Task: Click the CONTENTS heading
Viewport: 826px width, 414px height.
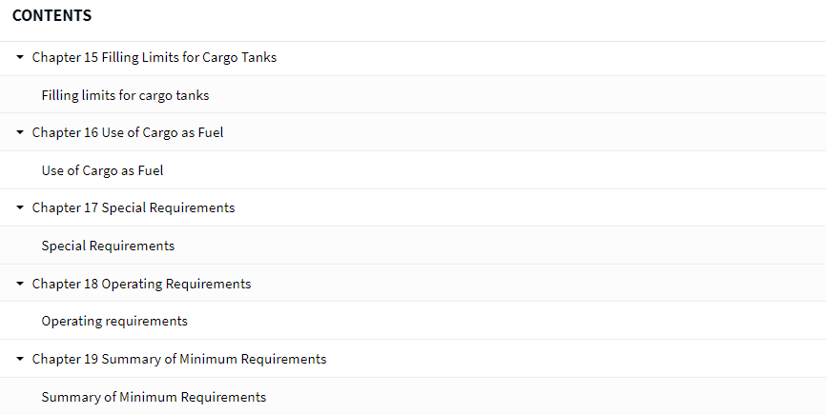Action: 52,16
